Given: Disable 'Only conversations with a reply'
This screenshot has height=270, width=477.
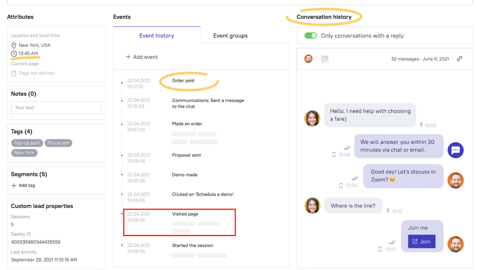Looking at the screenshot, I should click(311, 35).
